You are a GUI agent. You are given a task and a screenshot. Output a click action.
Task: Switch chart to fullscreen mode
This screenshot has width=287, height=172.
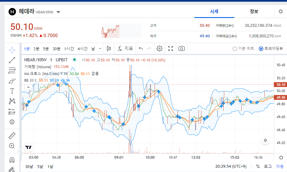(x=171, y=48)
